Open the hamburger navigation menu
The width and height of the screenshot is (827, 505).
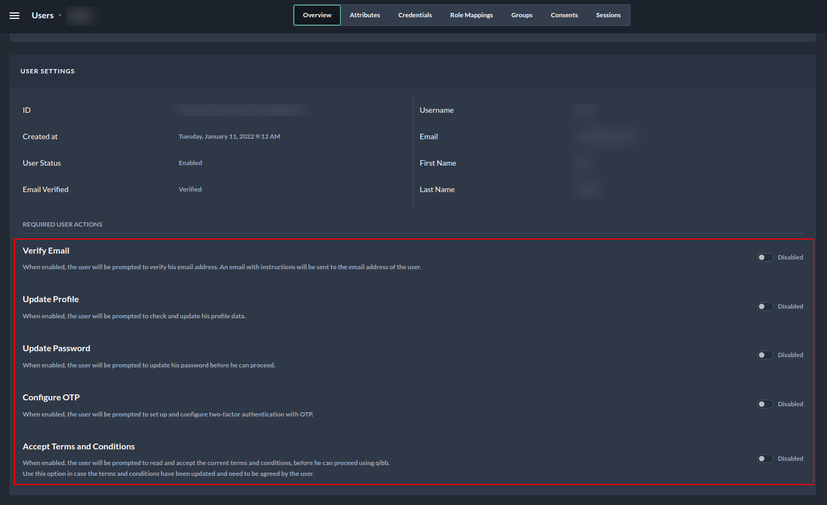click(x=15, y=16)
